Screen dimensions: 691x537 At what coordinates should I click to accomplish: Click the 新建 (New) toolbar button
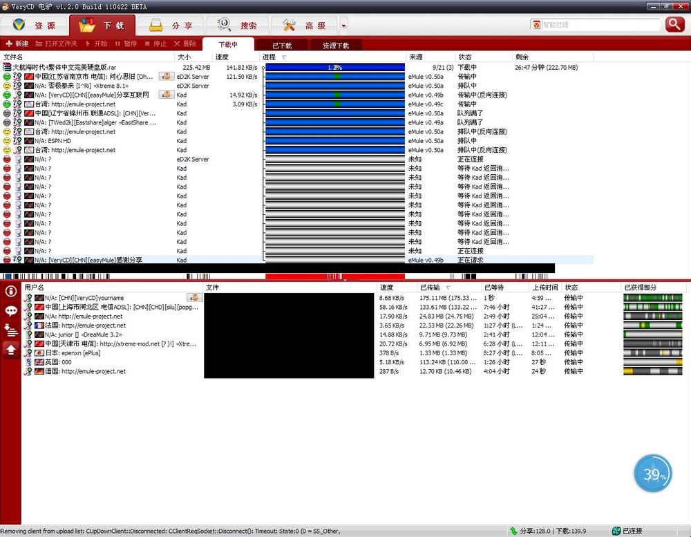[17, 44]
